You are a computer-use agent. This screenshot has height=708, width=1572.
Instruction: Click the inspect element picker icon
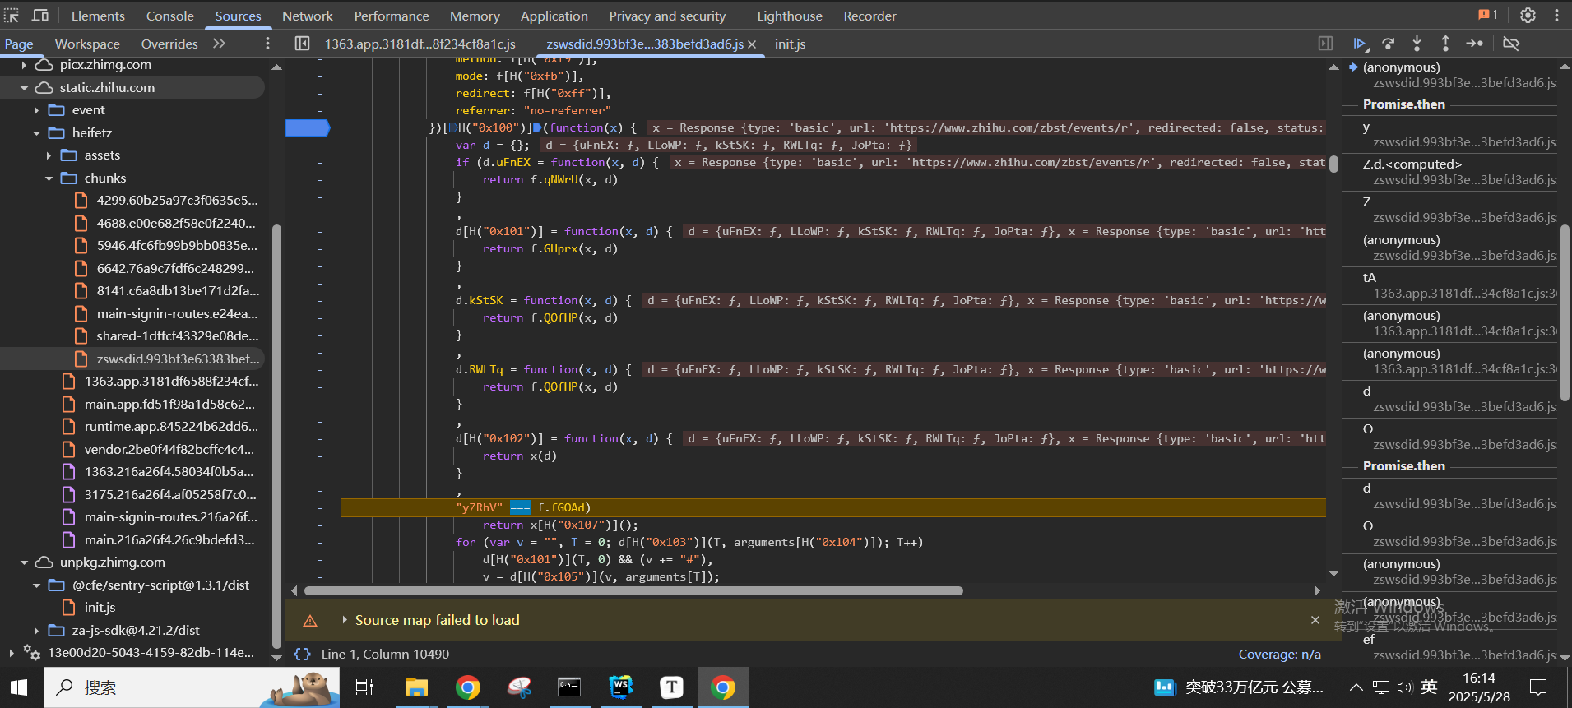(12, 16)
